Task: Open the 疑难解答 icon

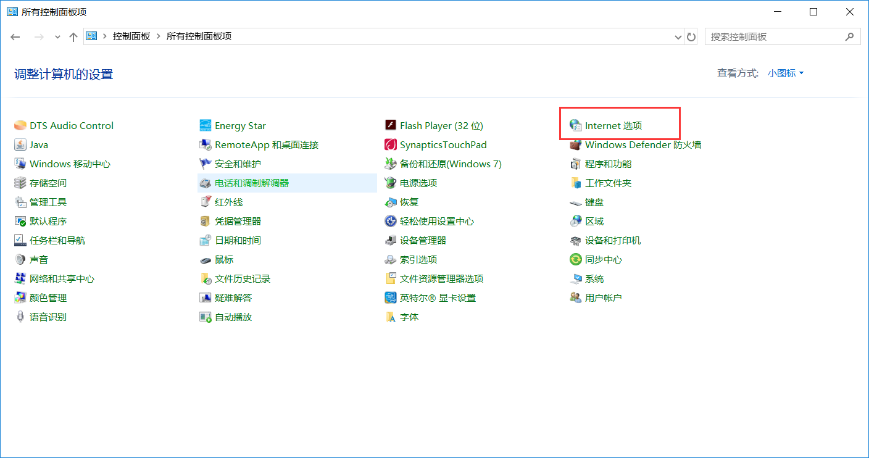Action: point(206,298)
